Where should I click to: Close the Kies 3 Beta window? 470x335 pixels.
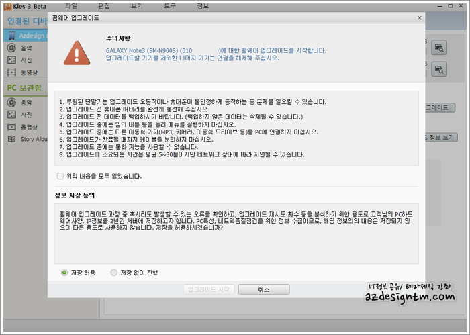tap(461, 6)
